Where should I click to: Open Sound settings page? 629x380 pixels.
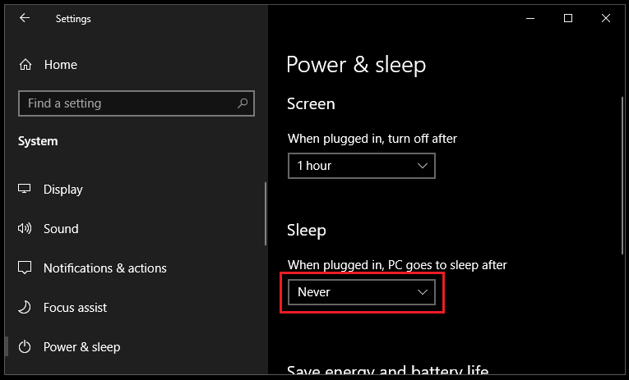pyautogui.click(x=61, y=229)
